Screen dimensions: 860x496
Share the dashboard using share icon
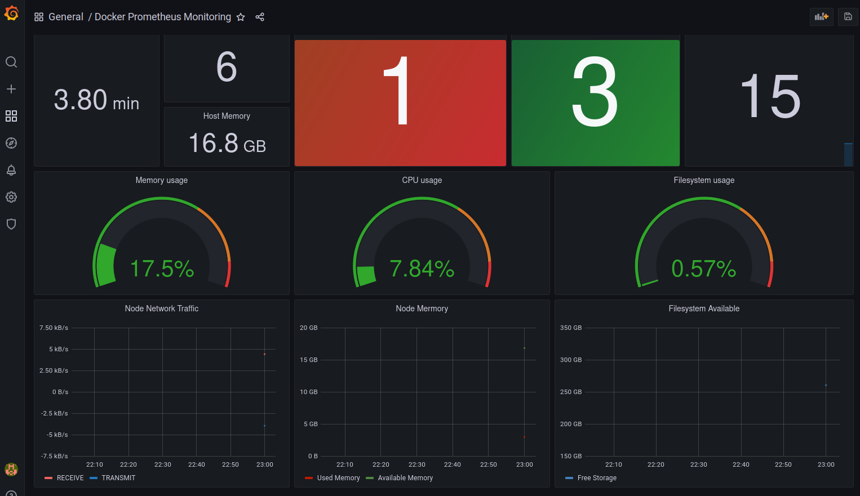tap(260, 17)
